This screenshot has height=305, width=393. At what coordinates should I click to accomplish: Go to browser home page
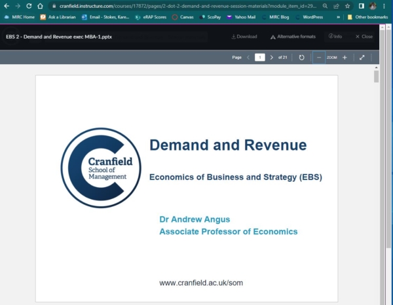[x=40, y=6]
